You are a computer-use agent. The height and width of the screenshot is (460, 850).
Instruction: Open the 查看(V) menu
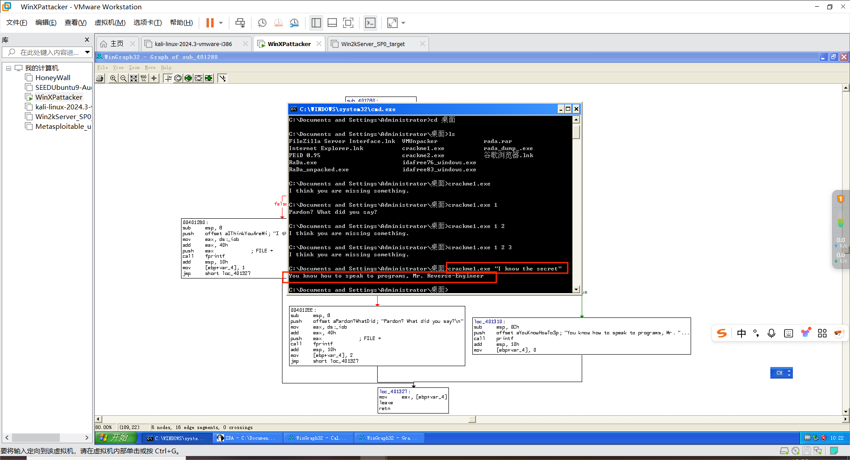[x=76, y=23]
